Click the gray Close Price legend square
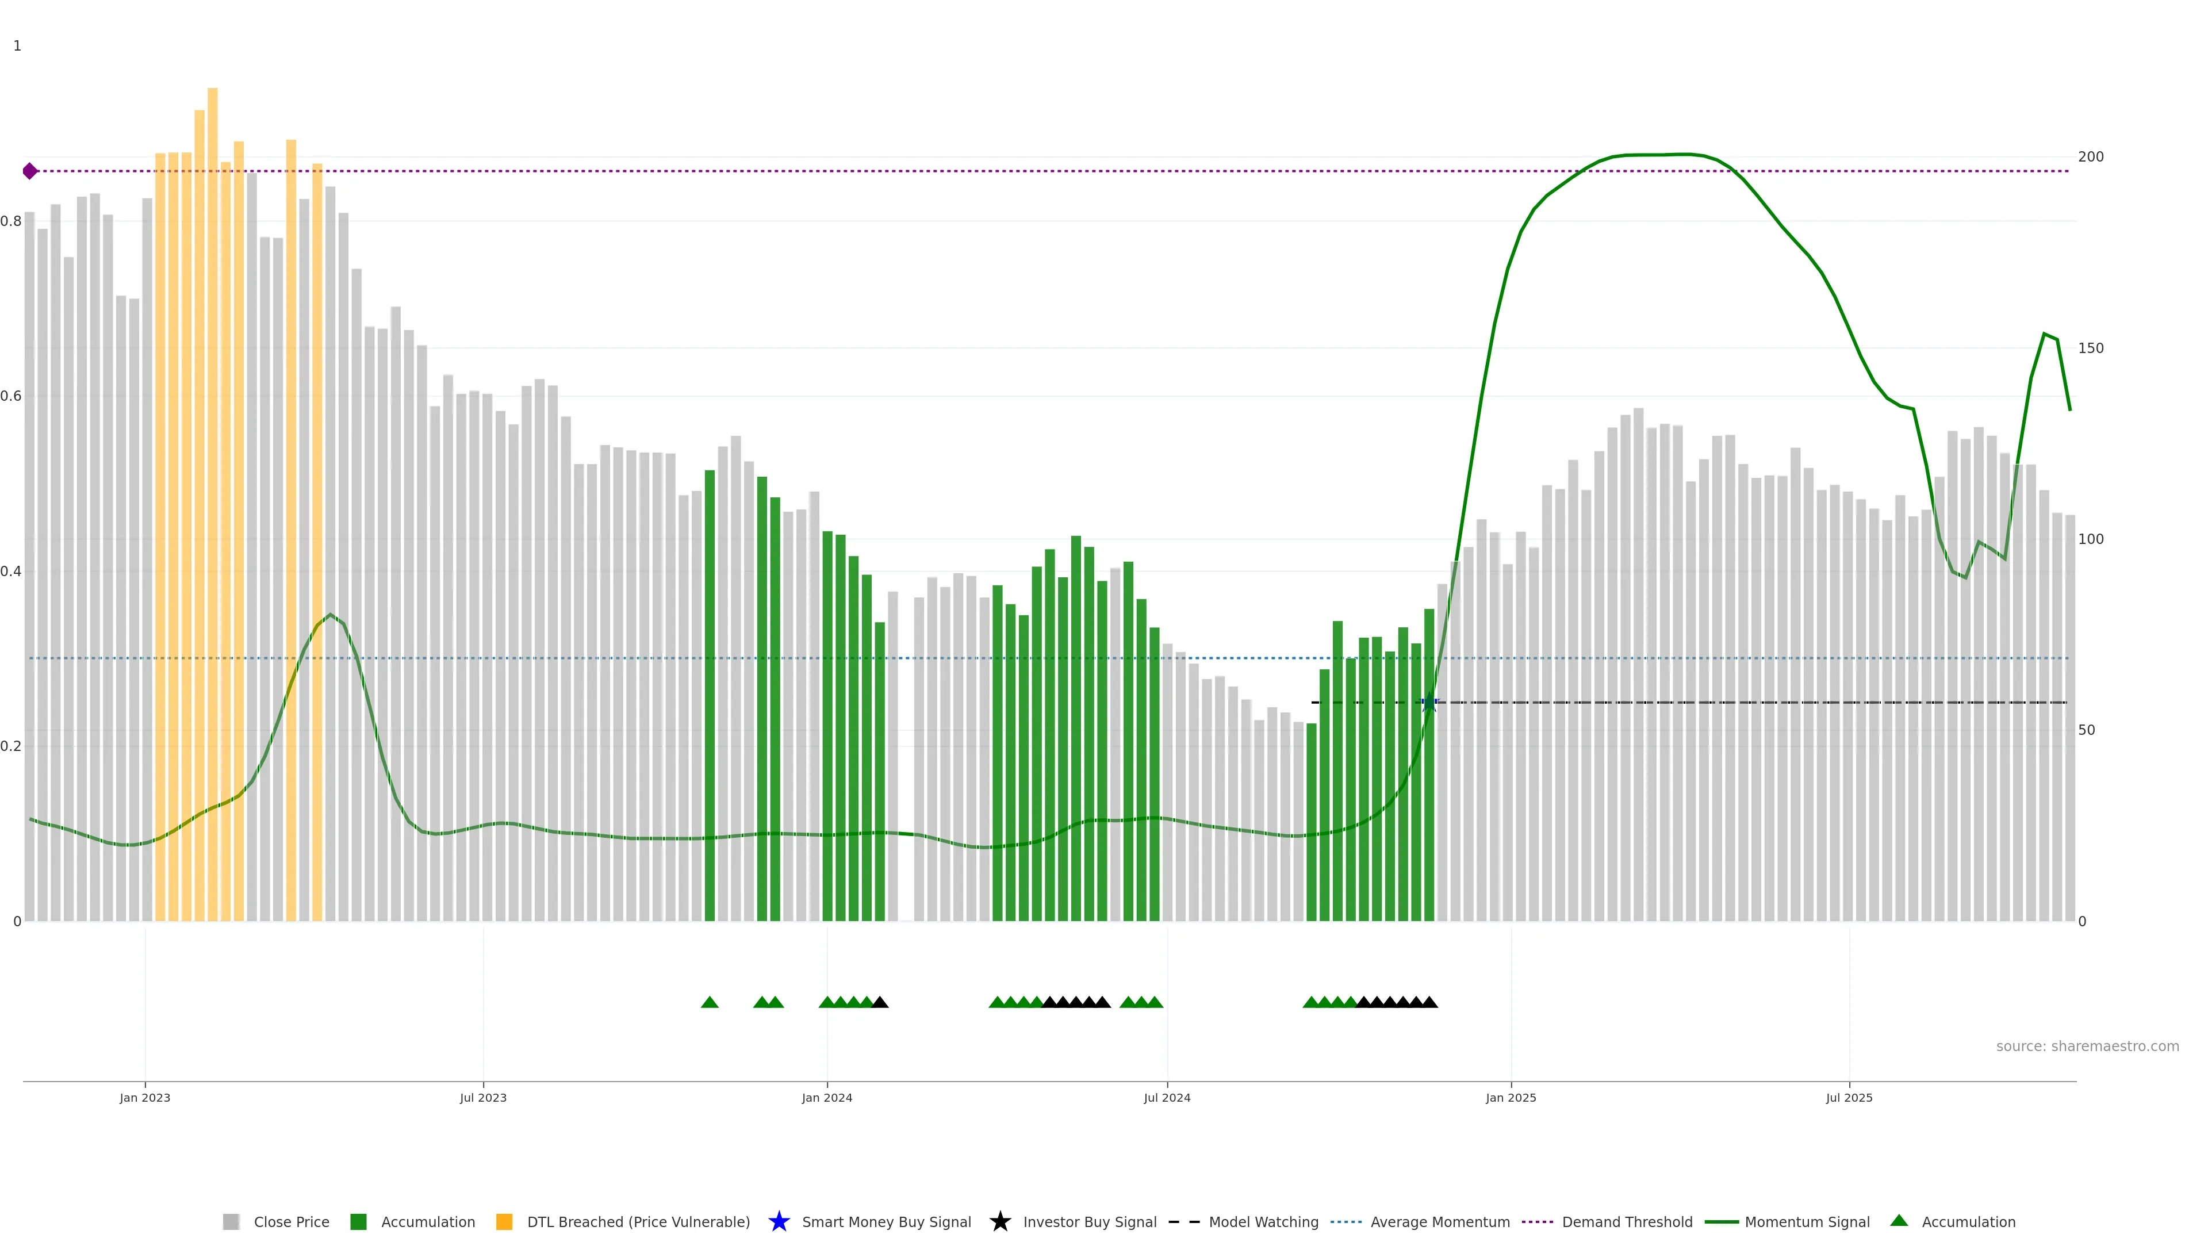The height and width of the screenshot is (1242, 2208). tap(231, 1221)
